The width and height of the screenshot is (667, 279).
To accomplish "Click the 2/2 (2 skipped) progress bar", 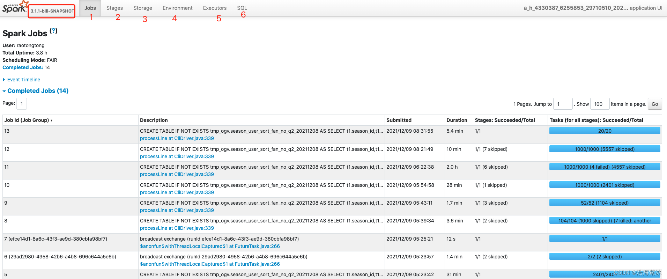I will pyautogui.click(x=605, y=257).
